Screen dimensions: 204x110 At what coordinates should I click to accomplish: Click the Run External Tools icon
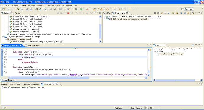click(87, 9)
